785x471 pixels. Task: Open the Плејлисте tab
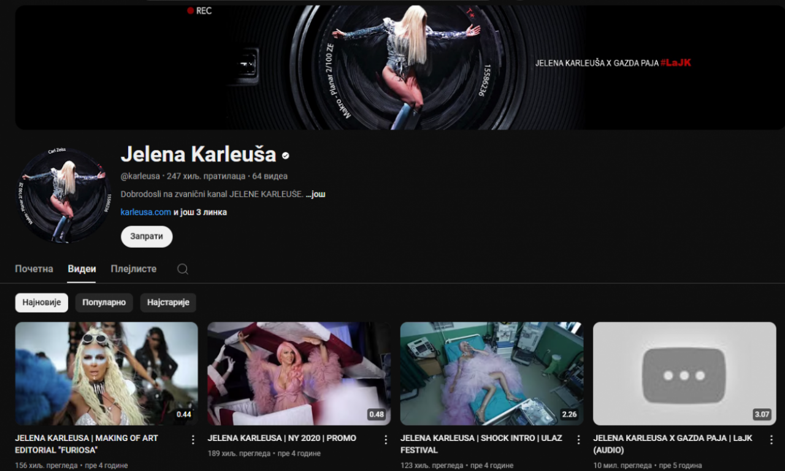(x=134, y=269)
